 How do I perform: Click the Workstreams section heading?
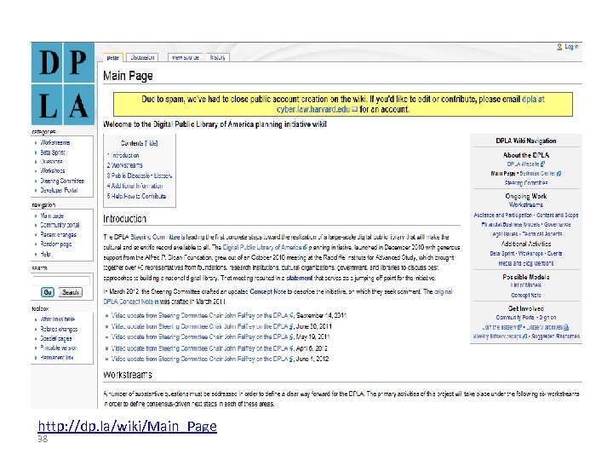(x=128, y=375)
